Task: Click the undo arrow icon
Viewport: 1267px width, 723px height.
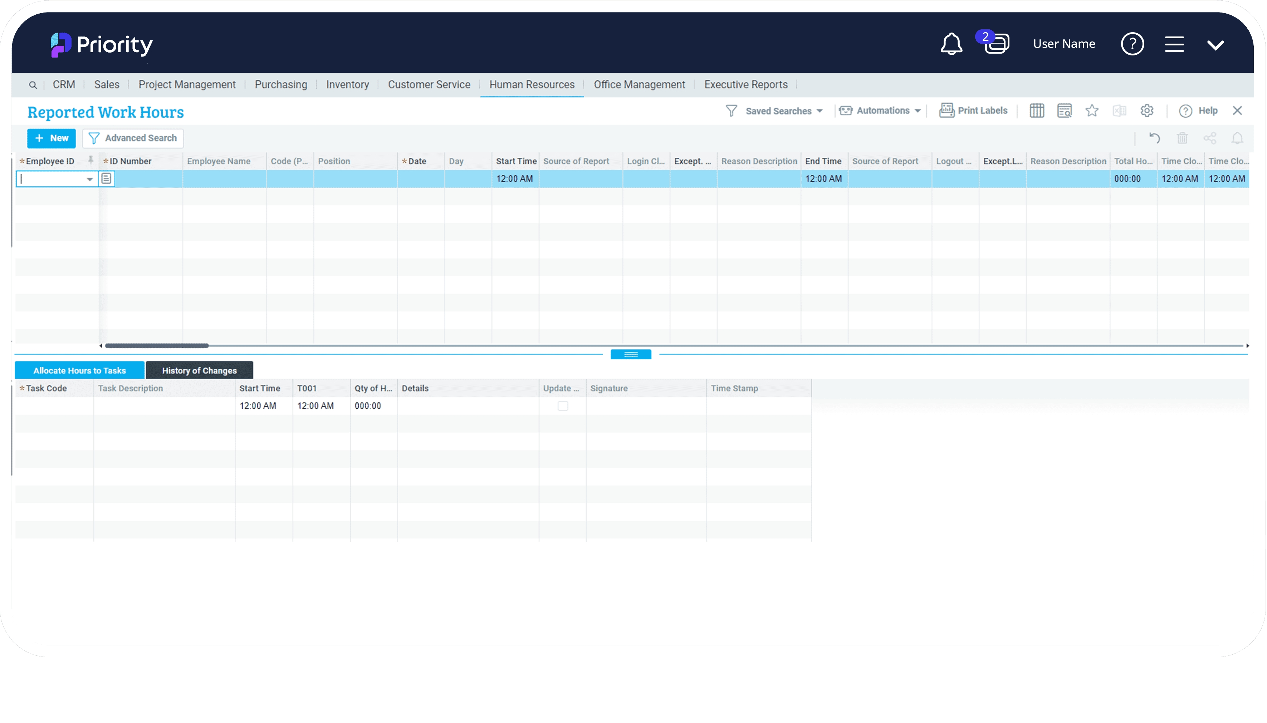Action: click(1154, 138)
